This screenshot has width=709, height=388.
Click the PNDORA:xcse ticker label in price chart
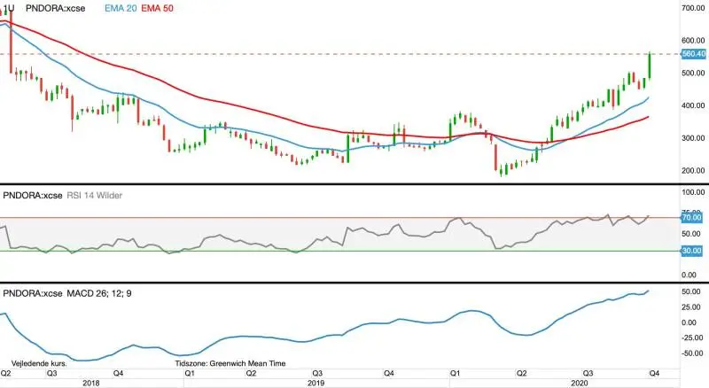55,8
